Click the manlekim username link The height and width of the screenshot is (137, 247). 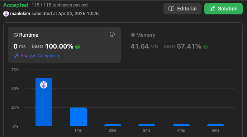click(x=20, y=14)
